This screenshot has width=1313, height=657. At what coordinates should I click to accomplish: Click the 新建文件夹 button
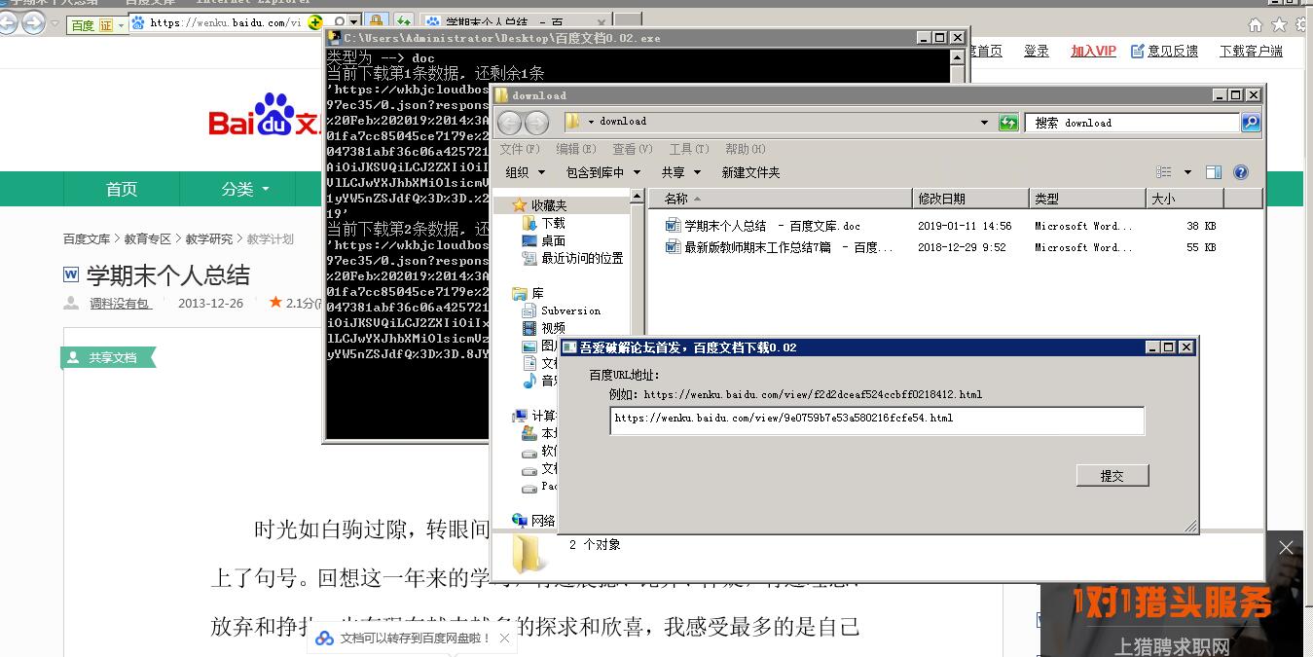[x=750, y=172]
